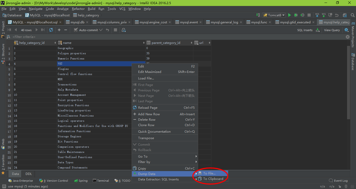The width and height of the screenshot is (356, 189).
Task: Click the Run green play button
Action: click(289, 15)
